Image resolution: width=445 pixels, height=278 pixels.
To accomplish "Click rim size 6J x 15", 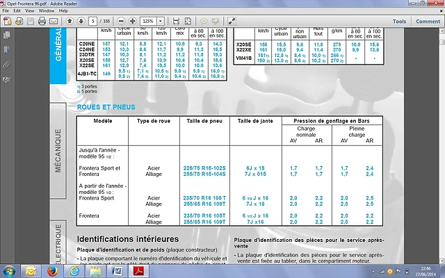I will point(255,168).
